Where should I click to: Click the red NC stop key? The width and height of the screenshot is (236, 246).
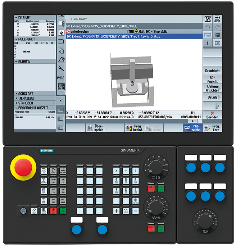(x=53, y=211)
